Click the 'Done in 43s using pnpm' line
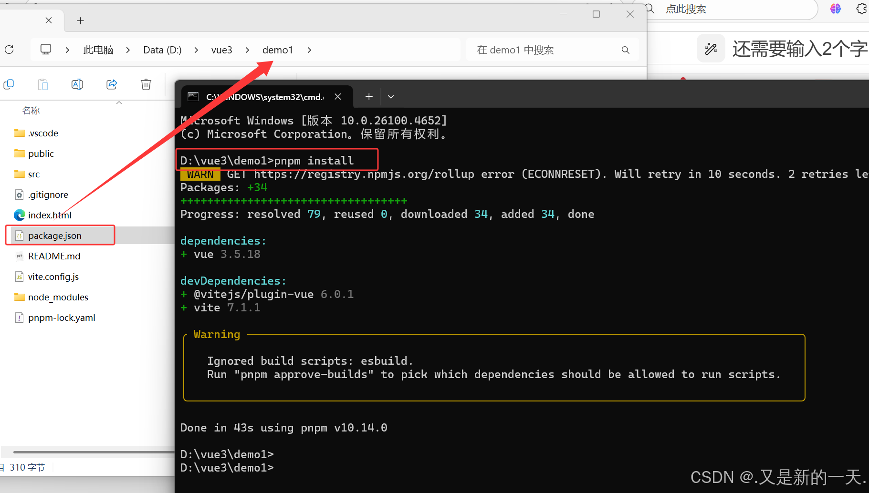The height and width of the screenshot is (493, 869). pos(284,428)
